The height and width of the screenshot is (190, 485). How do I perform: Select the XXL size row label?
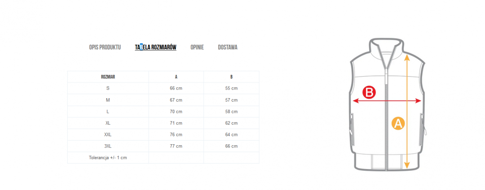108,134
